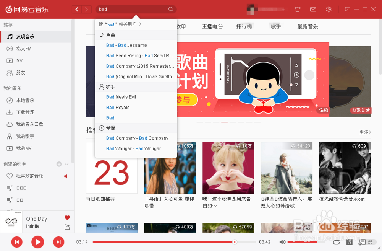Add a new playlist with plus icon

[59, 164]
